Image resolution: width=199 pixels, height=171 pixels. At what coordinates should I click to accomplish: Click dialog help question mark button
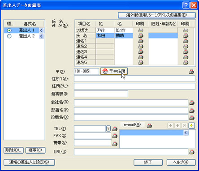pos(186,5)
